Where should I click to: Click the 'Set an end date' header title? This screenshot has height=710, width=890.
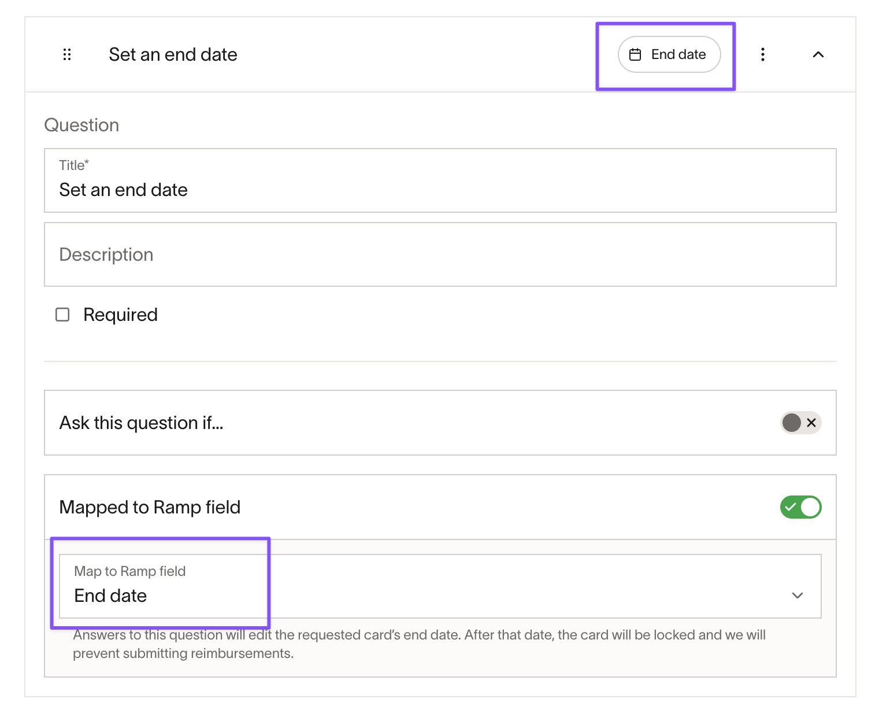[x=173, y=54]
